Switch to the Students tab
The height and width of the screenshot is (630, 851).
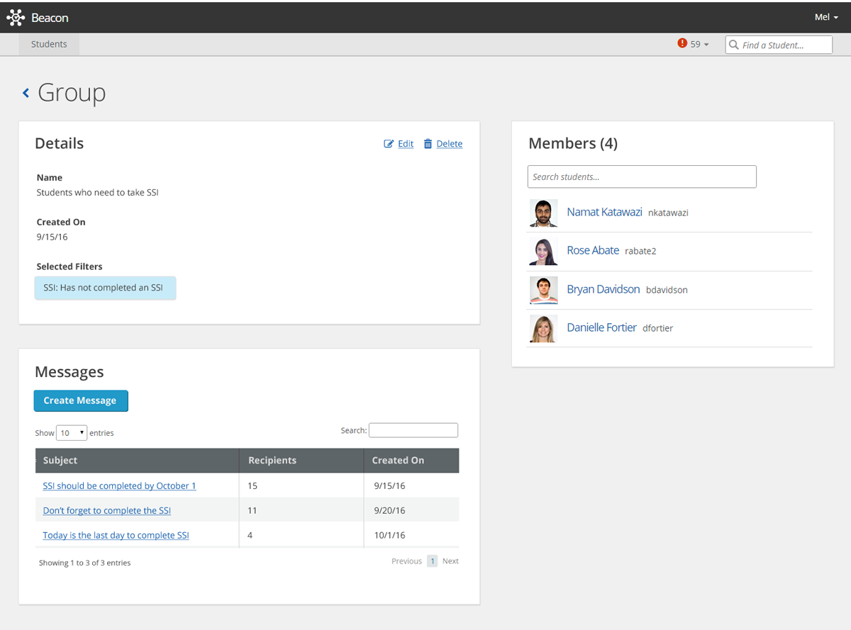pos(48,44)
